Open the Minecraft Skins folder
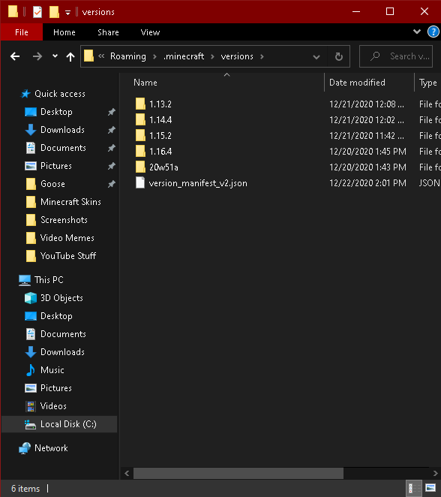The height and width of the screenshot is (497, 441). [70, 202]
